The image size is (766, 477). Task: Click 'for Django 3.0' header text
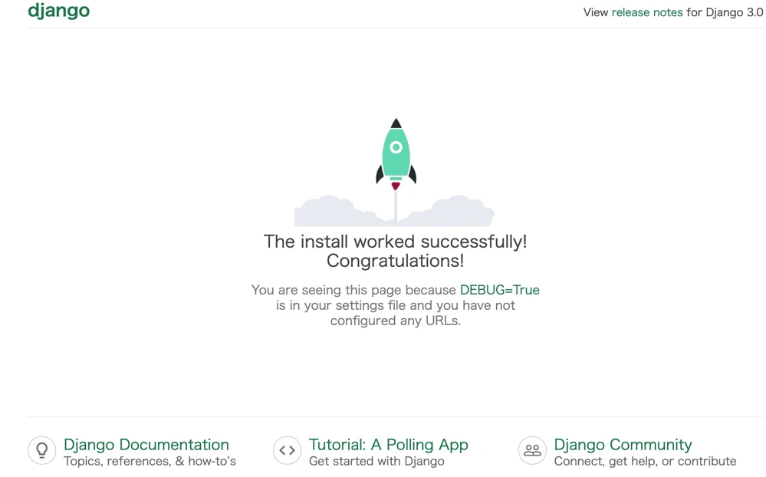tap(725, 12)
